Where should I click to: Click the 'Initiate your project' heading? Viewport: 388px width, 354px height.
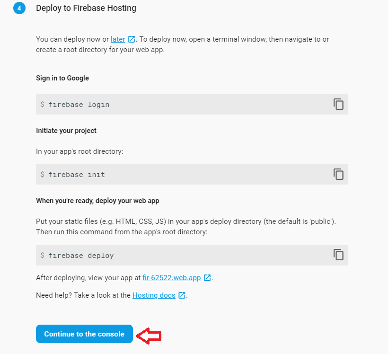(66, 130)
